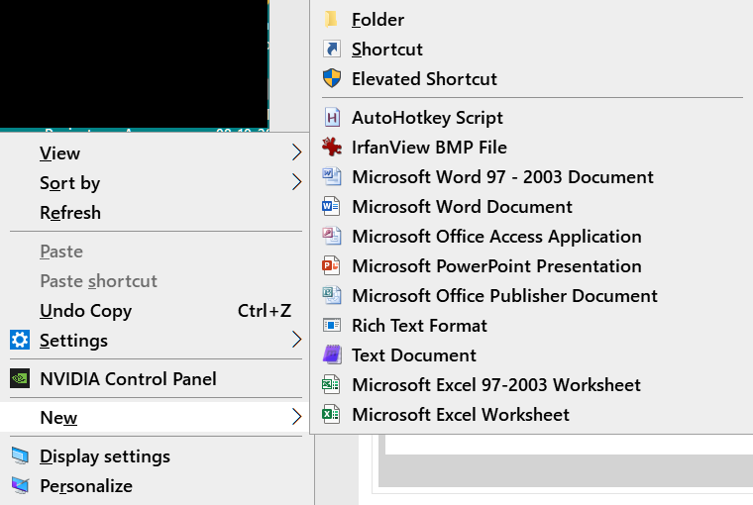Viewport: 753px width, 505px height.
Task: Open the View menu entry
Action: coord(157,153)
